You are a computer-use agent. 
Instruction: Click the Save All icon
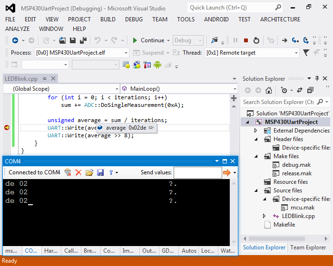pos(83,40)
